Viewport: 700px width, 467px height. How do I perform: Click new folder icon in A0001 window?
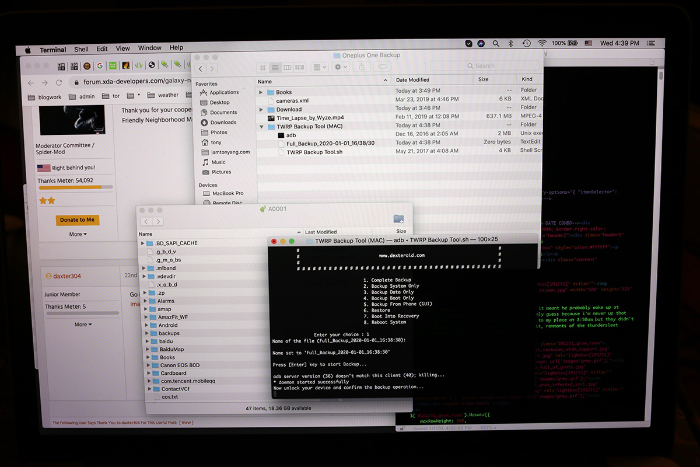(398, 219)
